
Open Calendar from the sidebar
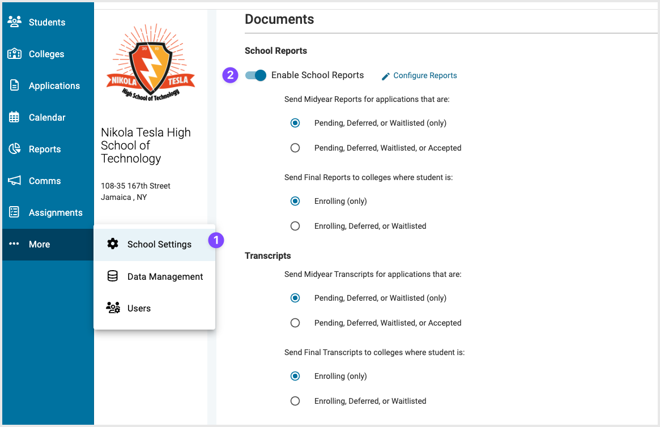[48, 117]
